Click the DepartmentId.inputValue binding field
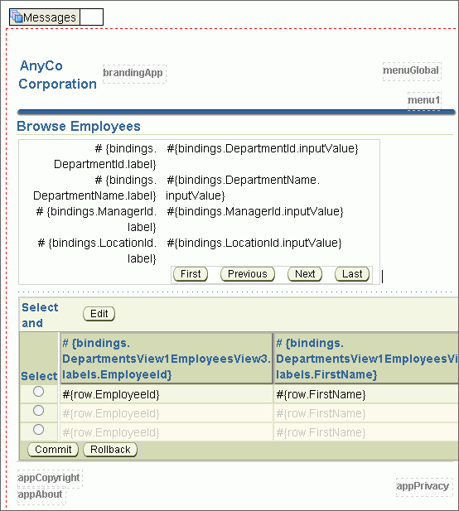This screenshot has height=511, width=459. pyautogui.click(x=263, y=148)
